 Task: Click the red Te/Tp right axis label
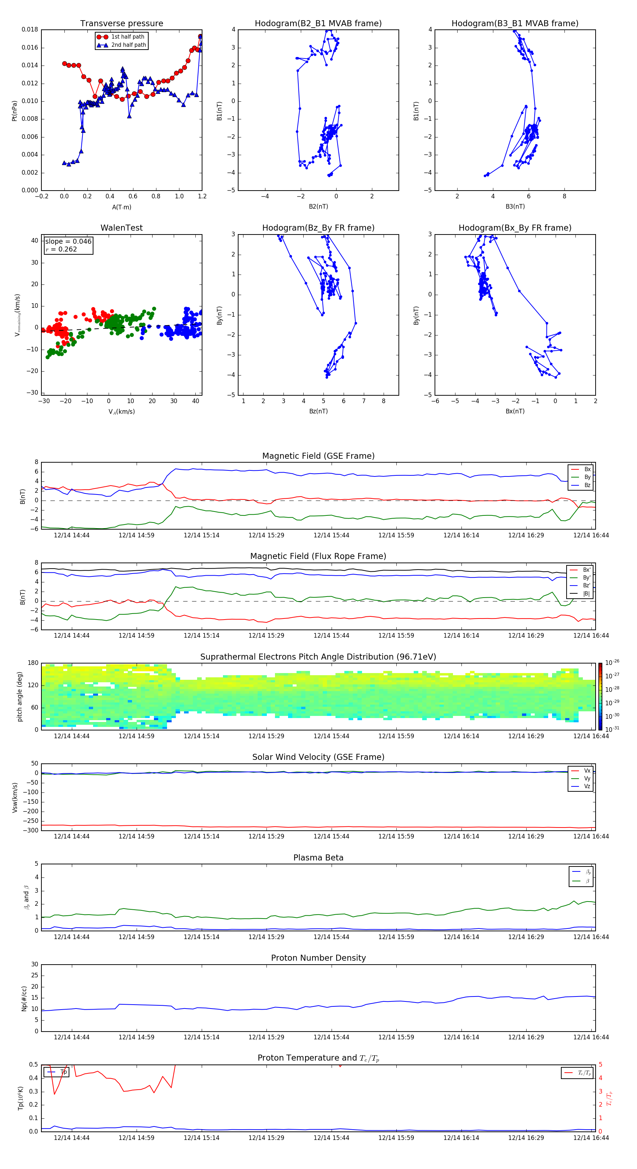[610, 1099]
